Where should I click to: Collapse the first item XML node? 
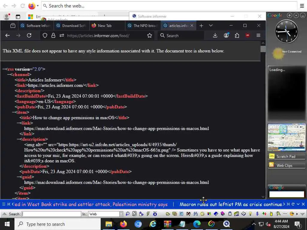13,112
